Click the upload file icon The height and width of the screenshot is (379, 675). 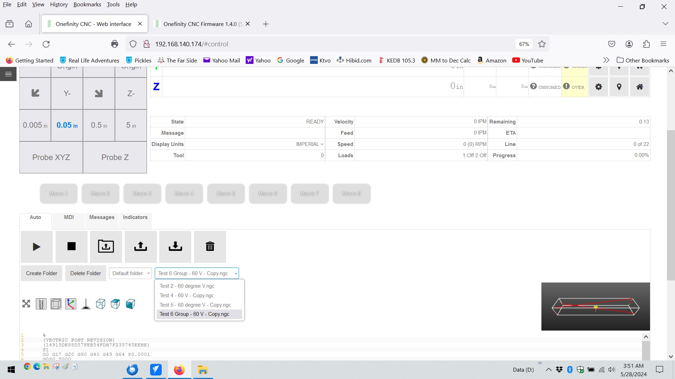click(x=141, y=247)
